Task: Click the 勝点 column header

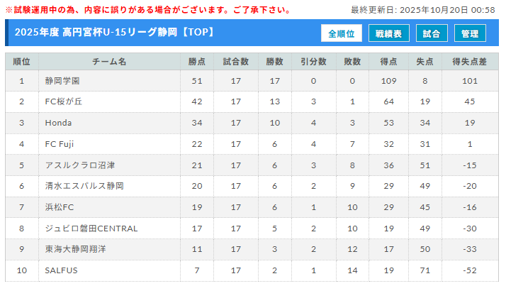Action: click(196, 62)
